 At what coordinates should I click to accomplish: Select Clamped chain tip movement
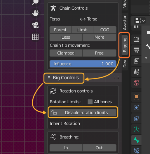tap(66, 53)
